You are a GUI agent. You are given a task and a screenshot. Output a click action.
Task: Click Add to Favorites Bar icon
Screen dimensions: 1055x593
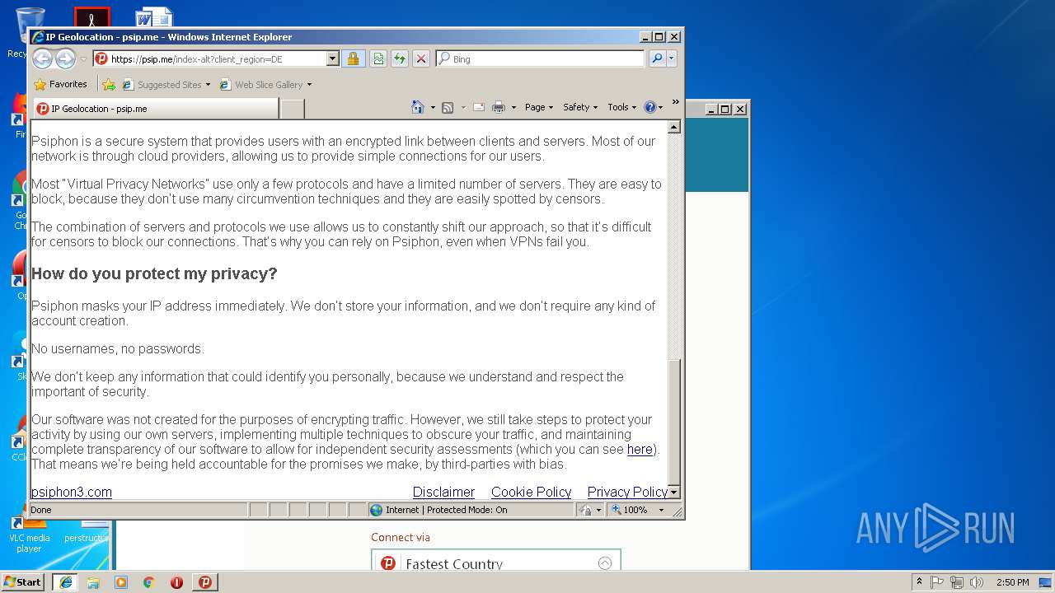point(109,84)
